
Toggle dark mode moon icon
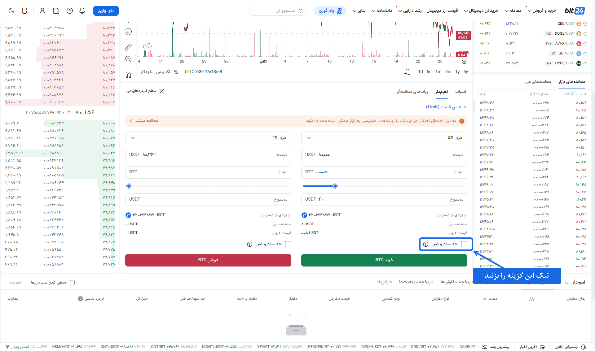(11, 11)
